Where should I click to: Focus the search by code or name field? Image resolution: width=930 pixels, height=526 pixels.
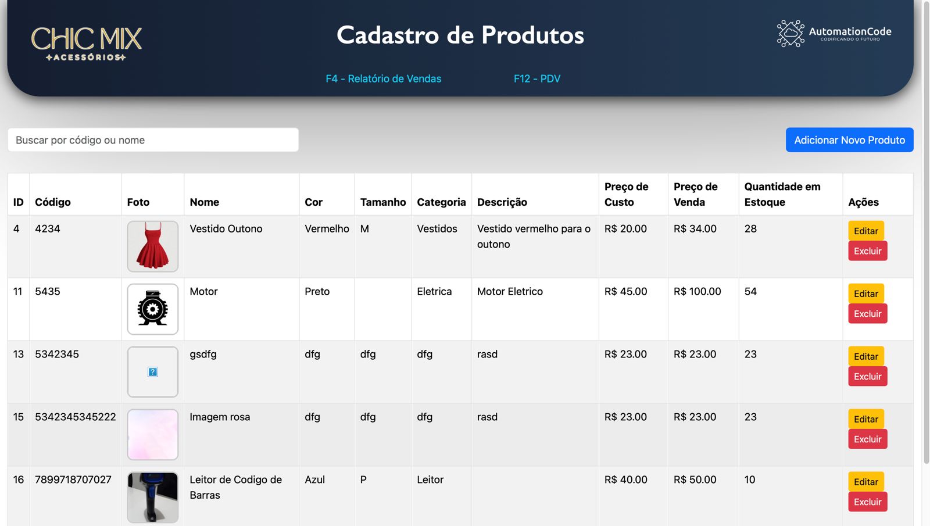(x=153, y=140)
